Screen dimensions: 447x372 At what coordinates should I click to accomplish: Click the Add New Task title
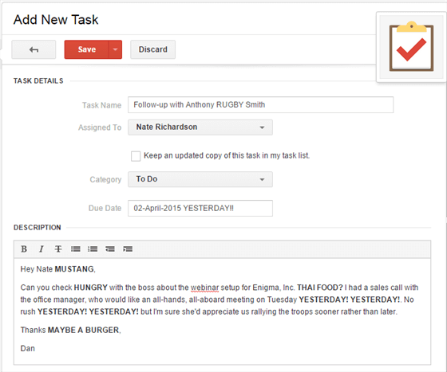click(x=56, y=20)
